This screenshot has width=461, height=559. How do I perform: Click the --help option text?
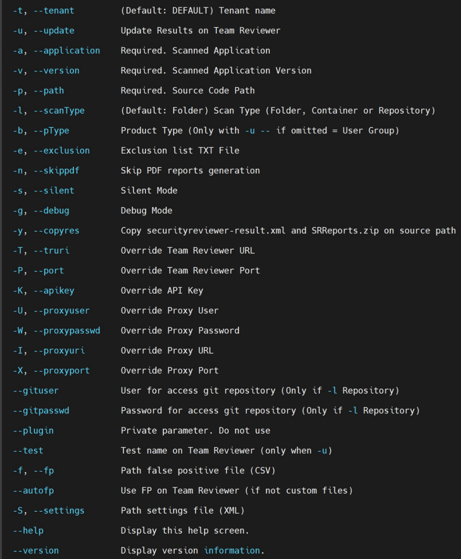point(28,531)
